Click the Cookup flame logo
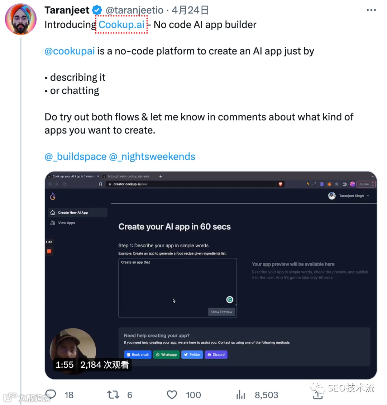The height and width of the screenshot is (405, 387). tap(53, 196)
